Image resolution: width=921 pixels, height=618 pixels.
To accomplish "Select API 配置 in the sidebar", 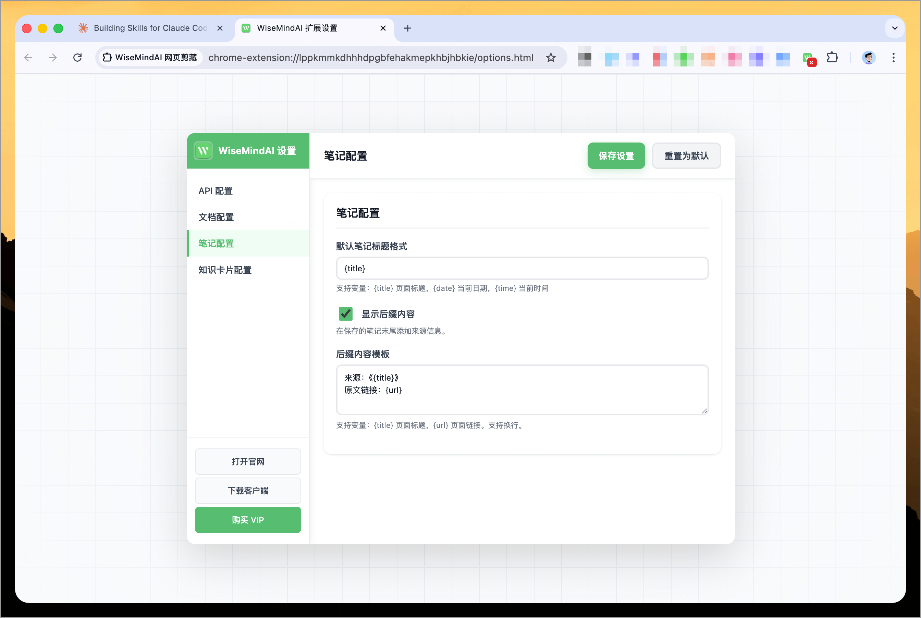I will click(x=215, y=190).
